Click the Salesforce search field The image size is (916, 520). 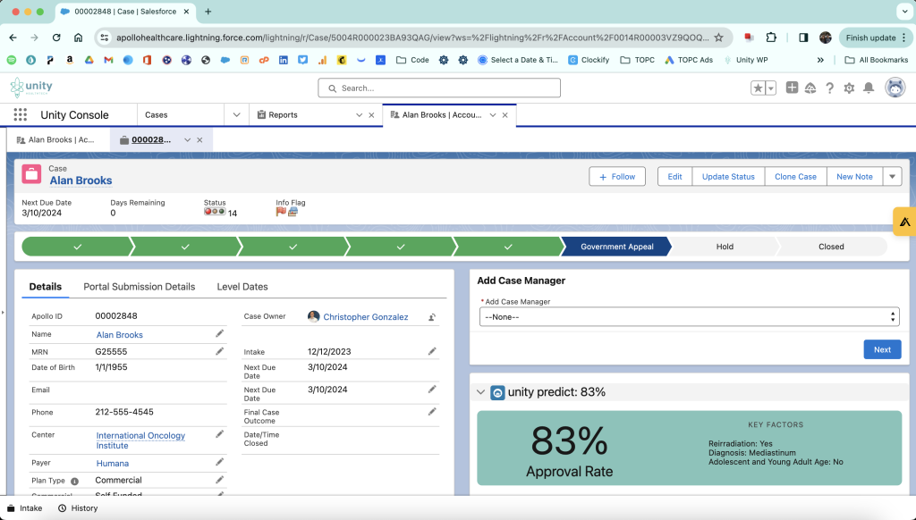[439, 88]
